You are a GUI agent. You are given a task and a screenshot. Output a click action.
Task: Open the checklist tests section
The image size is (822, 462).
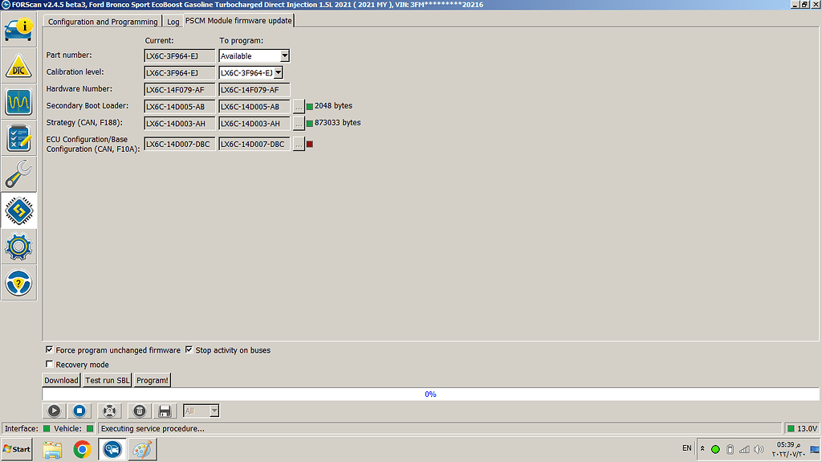pos(18,138)
